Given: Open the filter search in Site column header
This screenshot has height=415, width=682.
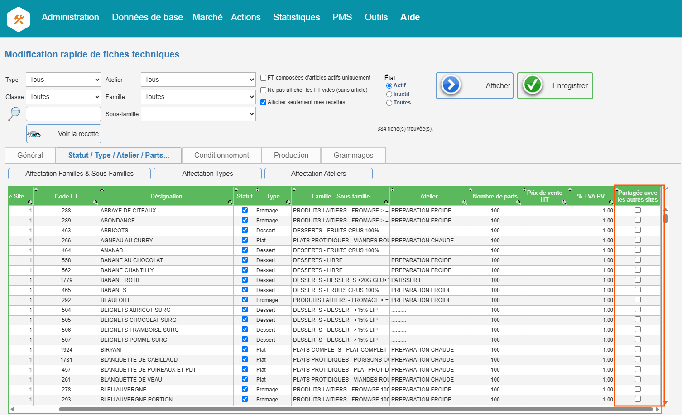Looking at the screenshot, I should point(30,202).
